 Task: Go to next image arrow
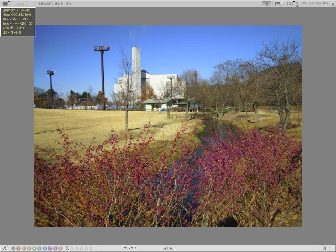(x=171, y=248)
